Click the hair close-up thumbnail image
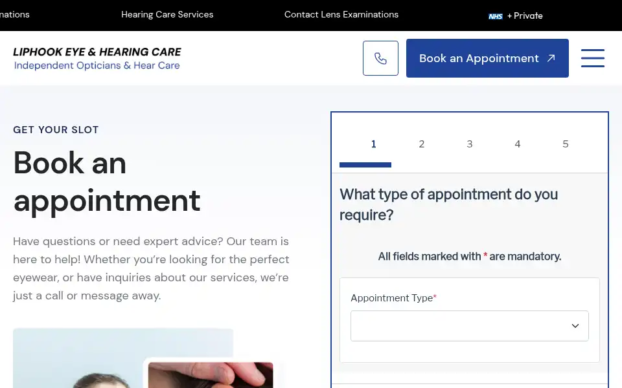The image size is (622, 388). click(x=210, y=374)
